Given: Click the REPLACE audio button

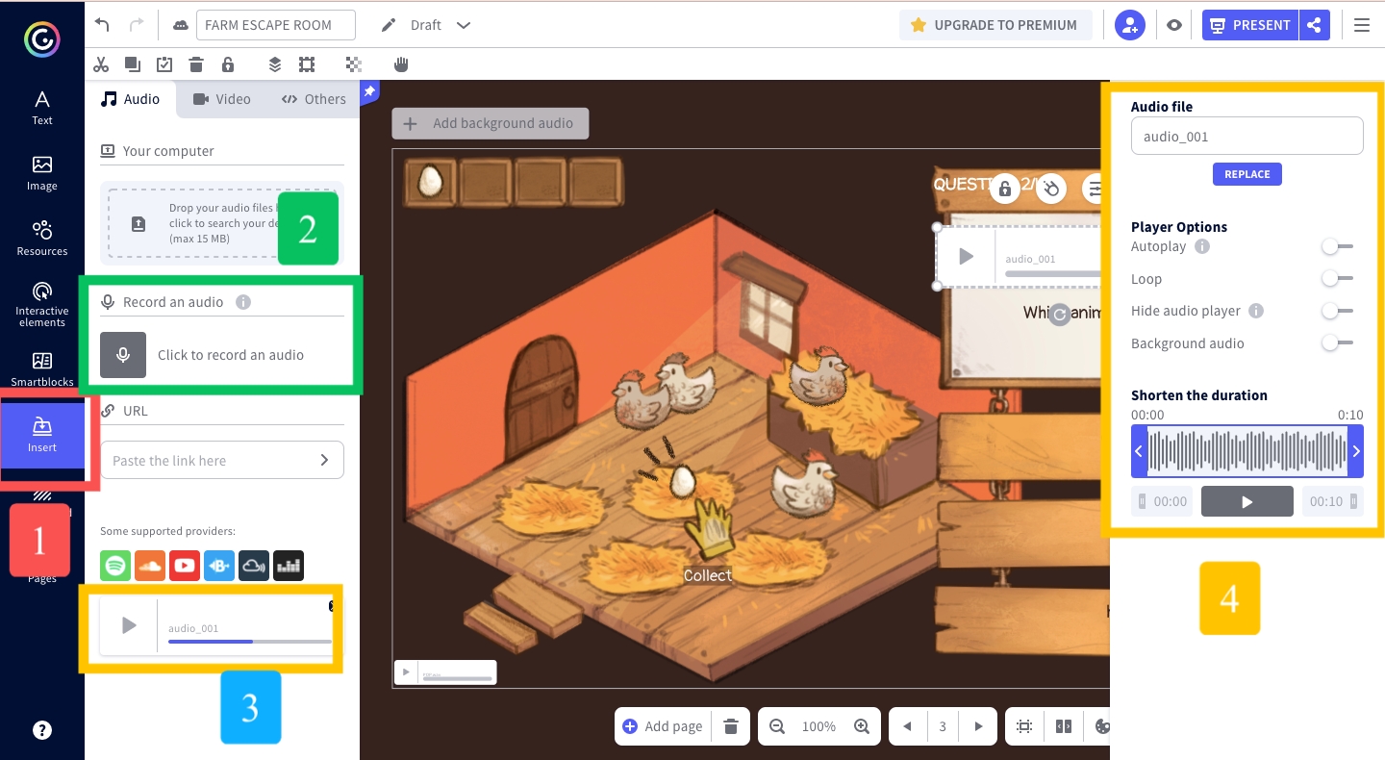Looking at the screenshot, I should 1247,174.
